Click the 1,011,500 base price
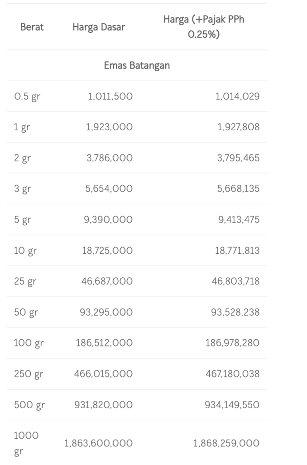The width and height of the screenshot is (307, 465). [110, 96]
